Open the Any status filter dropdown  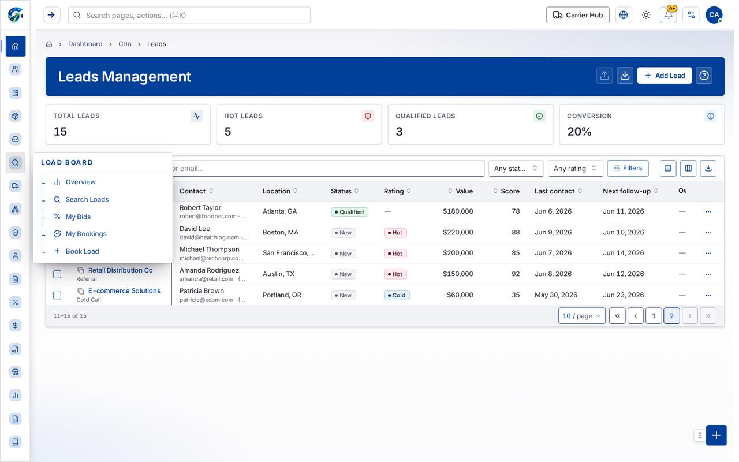[x=516, y=169]
